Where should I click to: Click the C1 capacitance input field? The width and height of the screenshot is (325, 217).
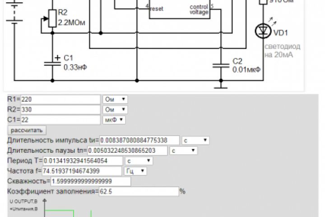(x=60, y=120)
